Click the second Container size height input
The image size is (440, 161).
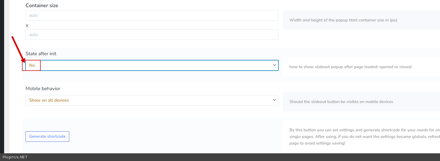[x=152, y=35]
